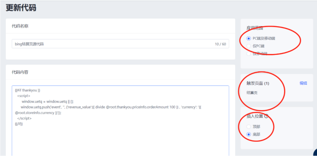The image size is (317, 156).
Task: Choose the 仅移动端 radio option
Action: click(x=249, y=54)
